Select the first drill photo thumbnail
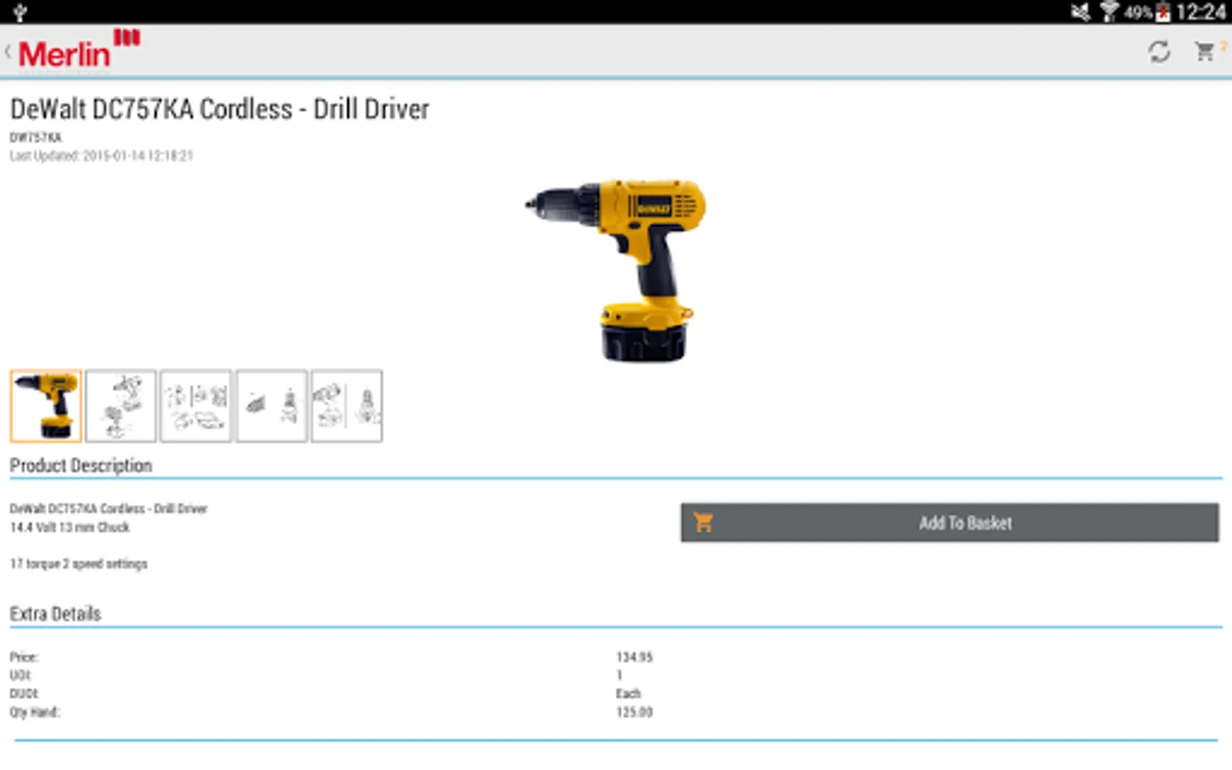 click(45, 406)
